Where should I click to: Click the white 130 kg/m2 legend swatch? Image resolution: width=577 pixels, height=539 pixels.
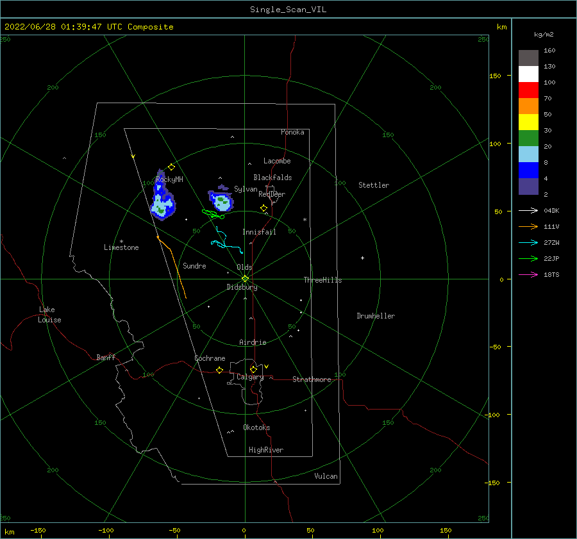point(528,74)
